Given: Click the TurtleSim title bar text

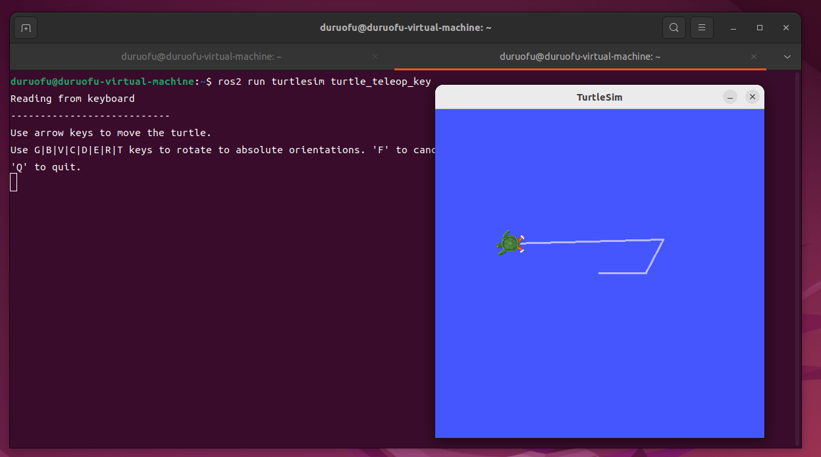Looking at the screenshot, I should click(x=599, y=97).
